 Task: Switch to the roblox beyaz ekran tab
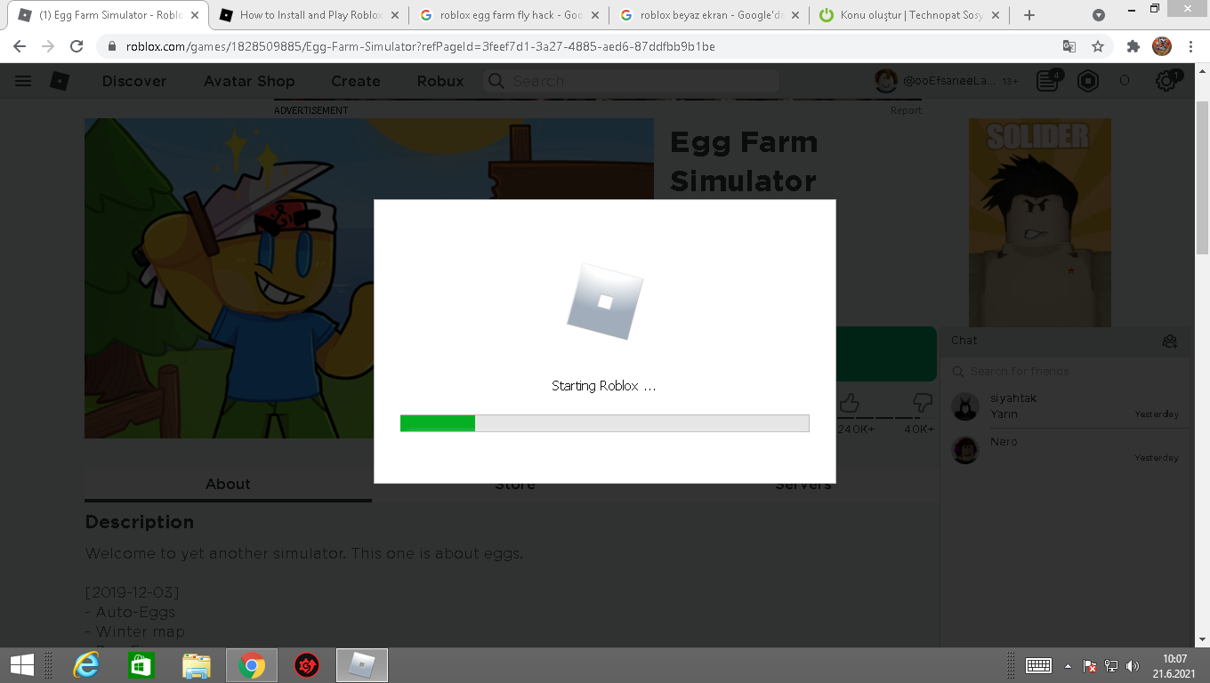point(710,15)
